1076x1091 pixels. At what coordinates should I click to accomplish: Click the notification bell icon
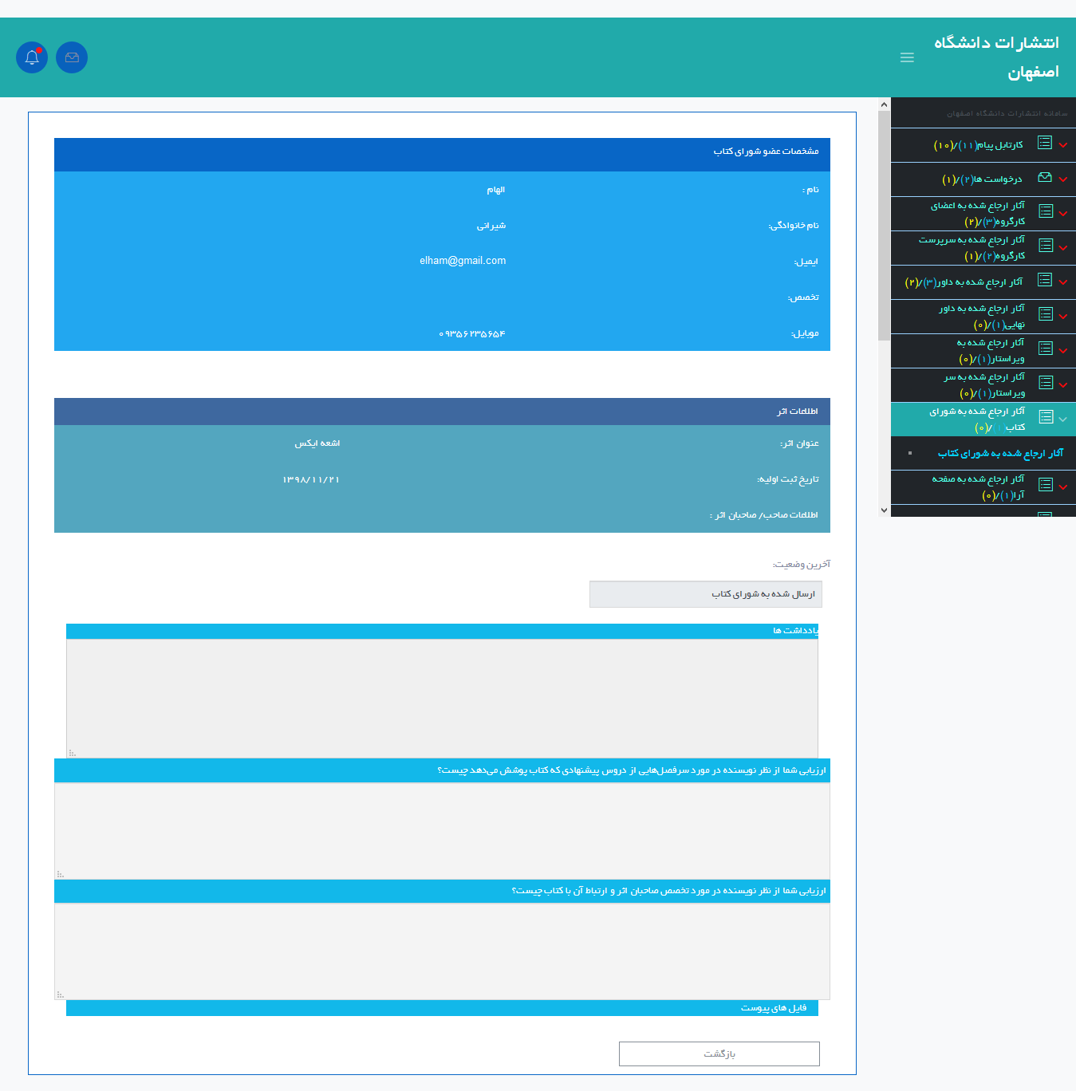(32, 57)
